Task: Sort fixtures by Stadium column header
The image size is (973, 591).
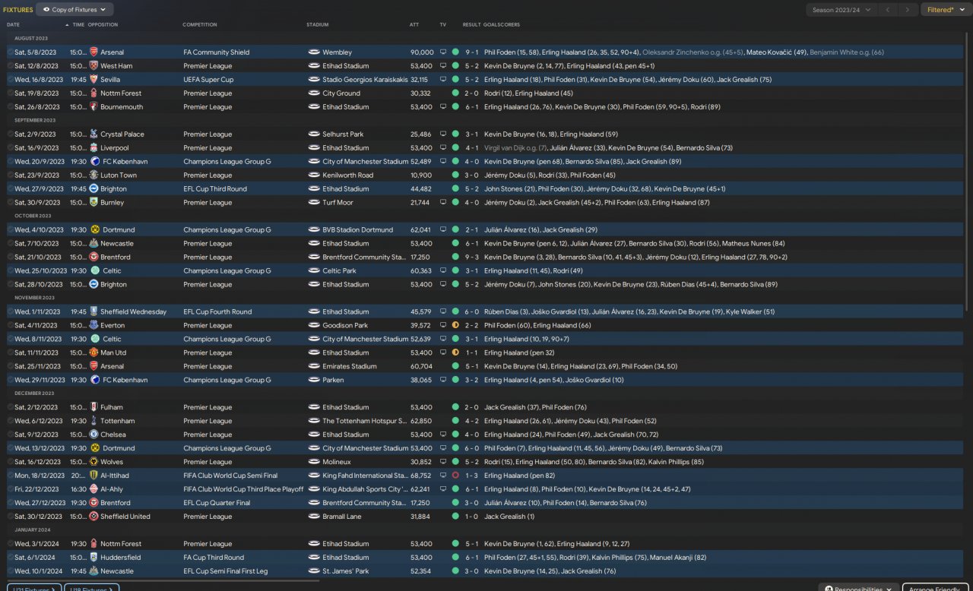Action: click(x=318, y=25)
